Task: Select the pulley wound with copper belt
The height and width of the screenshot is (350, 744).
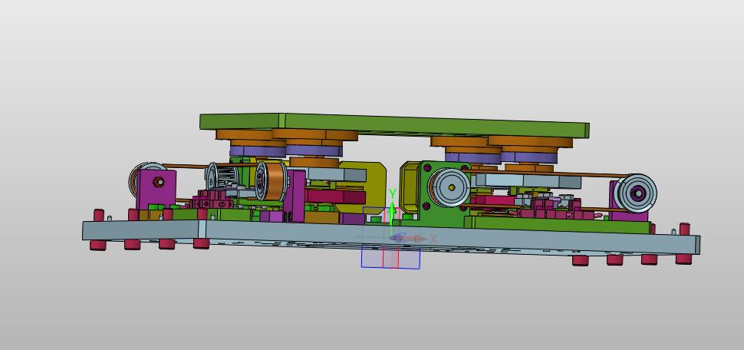Action: click(271, 181)
